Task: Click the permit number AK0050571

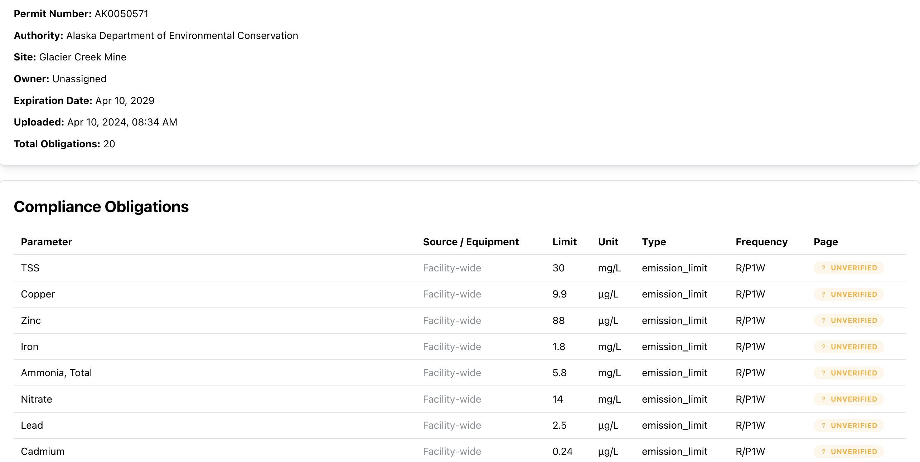Action: click(121, 14)
